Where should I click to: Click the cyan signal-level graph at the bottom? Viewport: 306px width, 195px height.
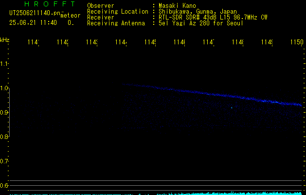pos(156,194)
